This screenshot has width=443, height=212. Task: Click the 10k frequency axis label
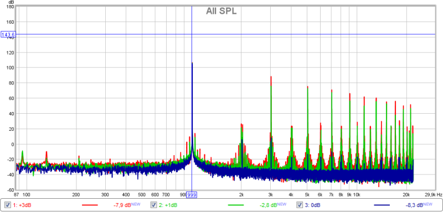click(357, 194)
